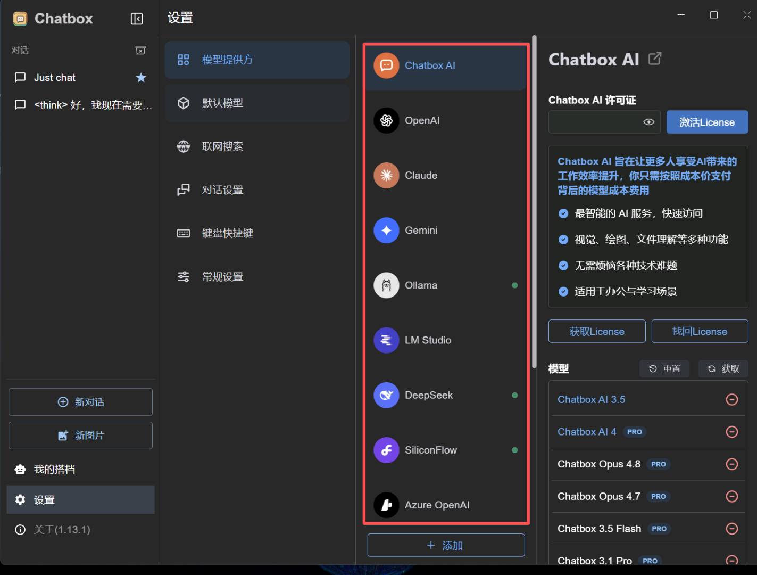Switch to the 常规设置 settings tab
Image resolution: width=757 pixels, height=575 pixels.
pos(257,277)
